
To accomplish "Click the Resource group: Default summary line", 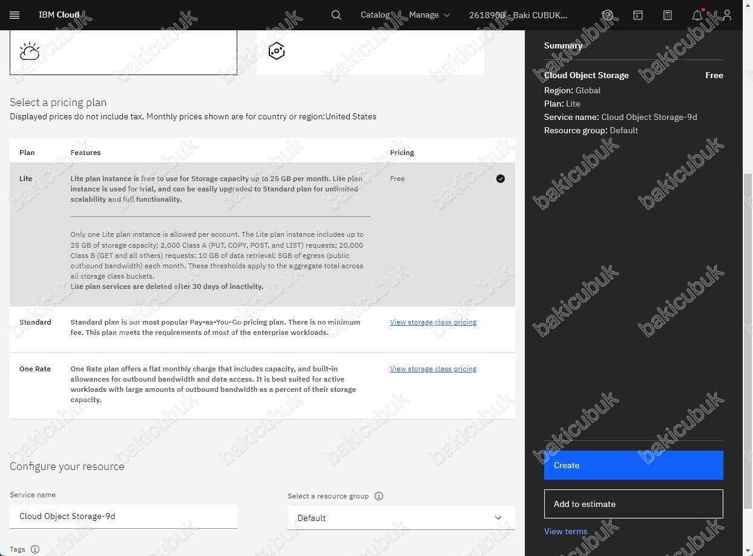I will 591,130.
